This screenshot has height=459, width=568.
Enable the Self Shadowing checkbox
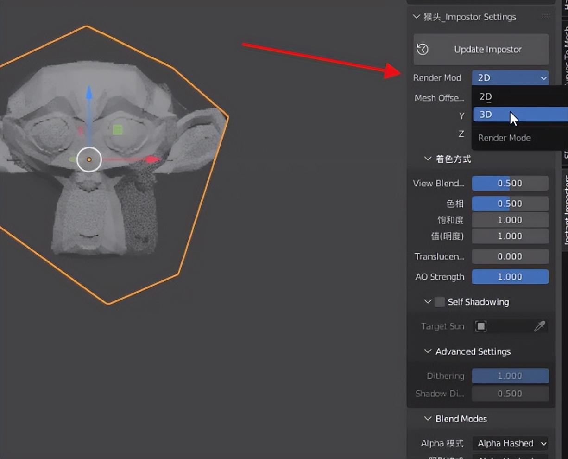pos(439,302)
